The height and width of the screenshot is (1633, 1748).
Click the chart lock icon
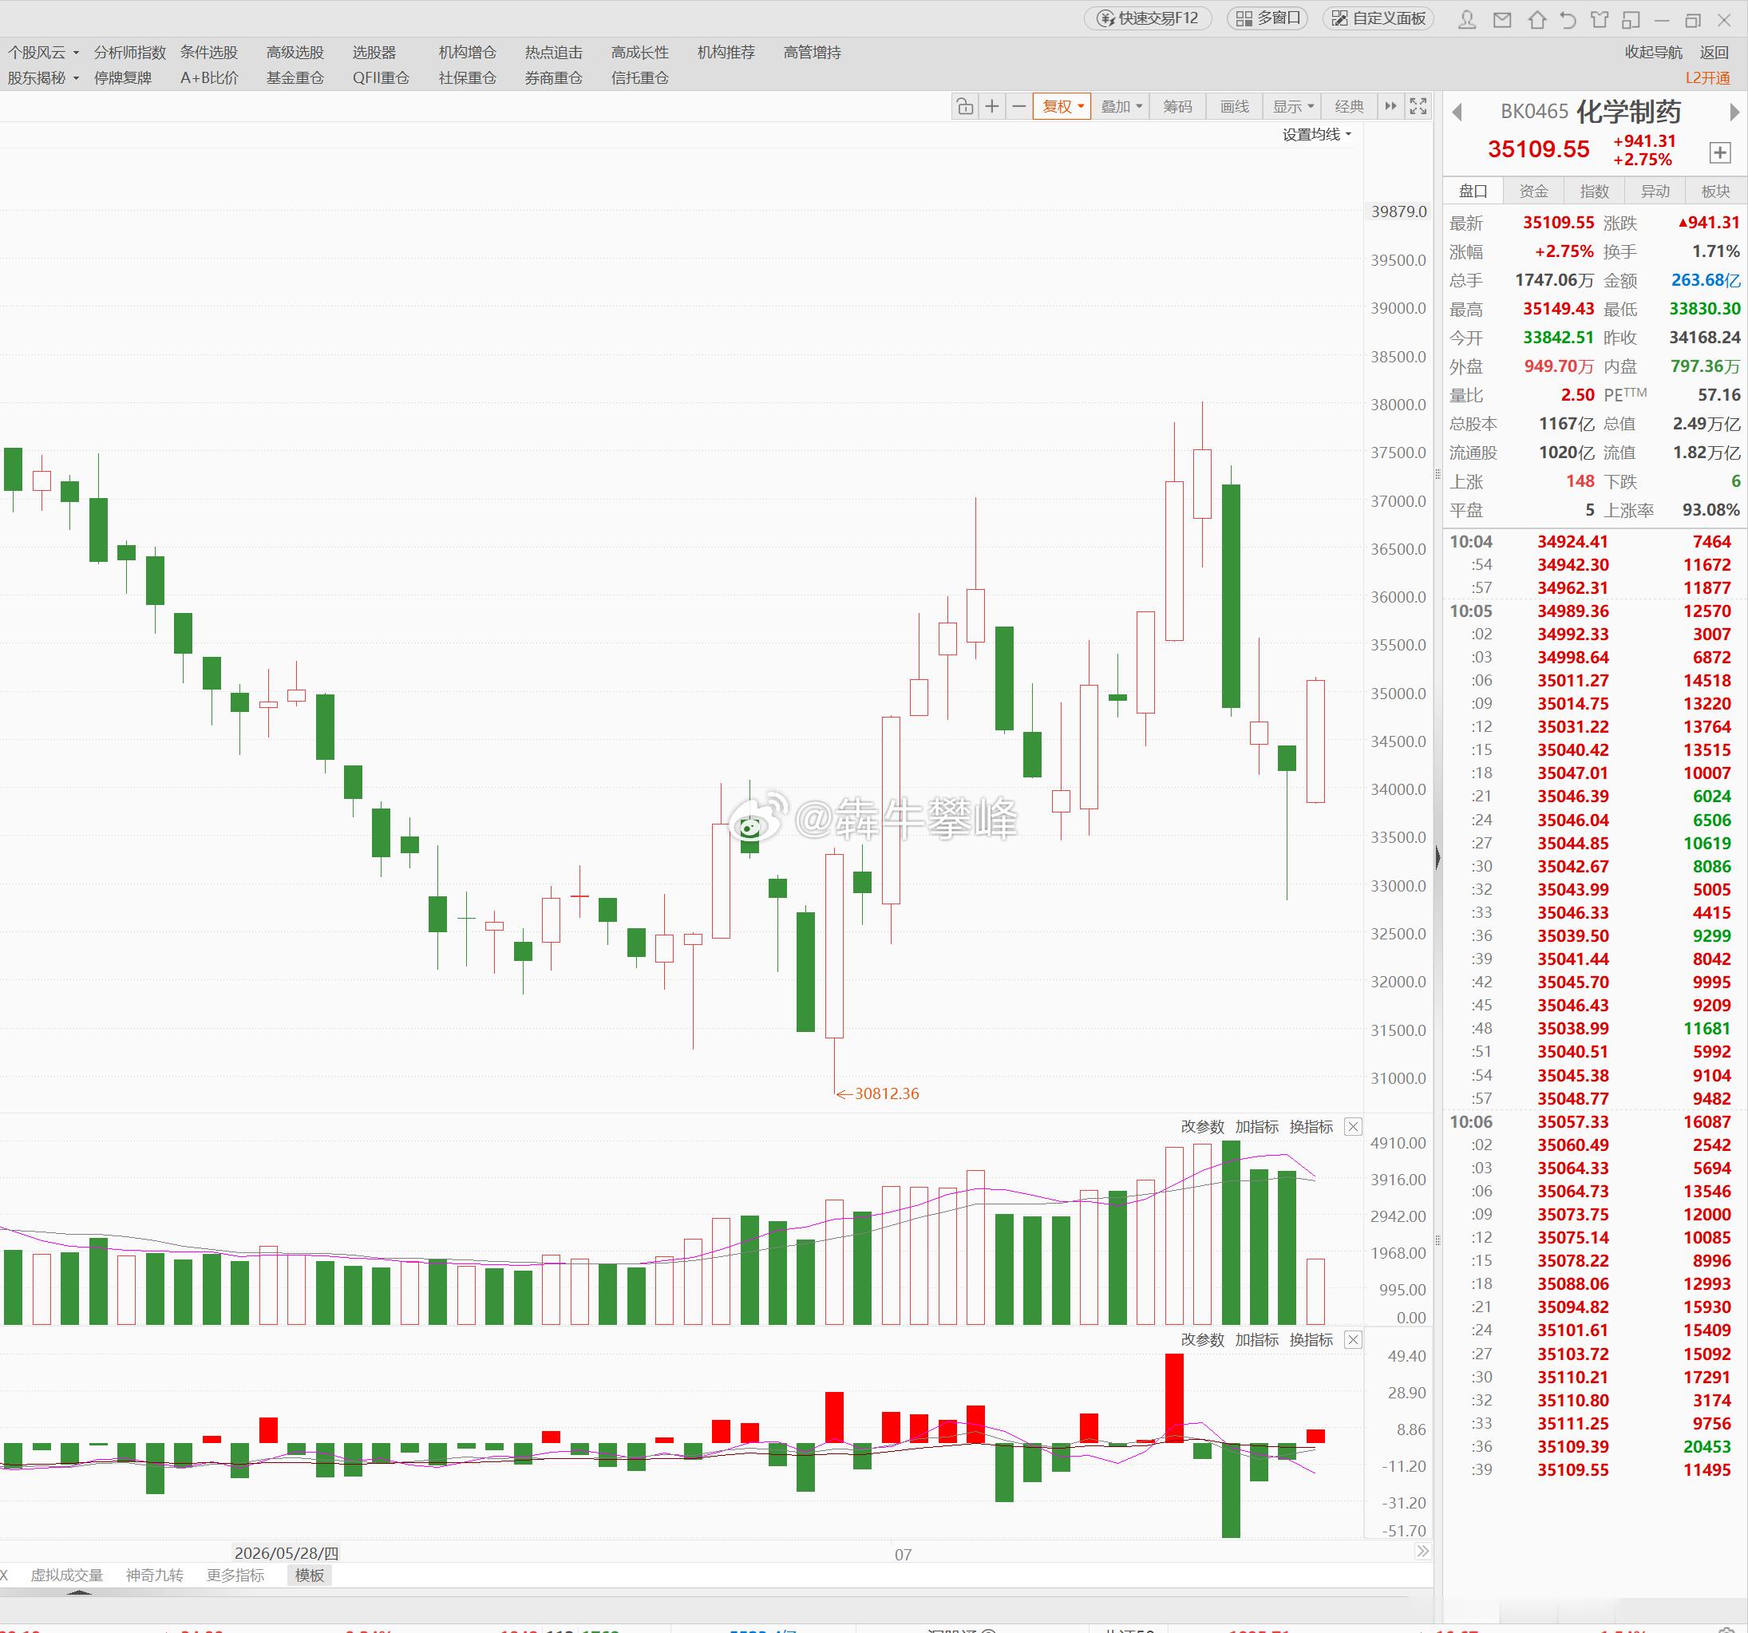pos(964,106)
